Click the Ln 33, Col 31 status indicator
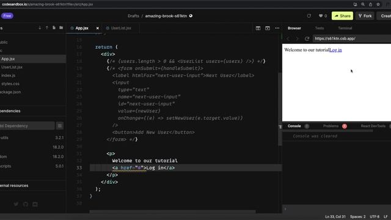391x220 pixels. point(335,217)
